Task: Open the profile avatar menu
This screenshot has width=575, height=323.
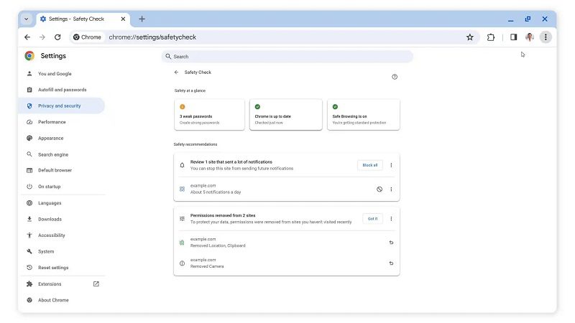Action: [x=529, y=37]
